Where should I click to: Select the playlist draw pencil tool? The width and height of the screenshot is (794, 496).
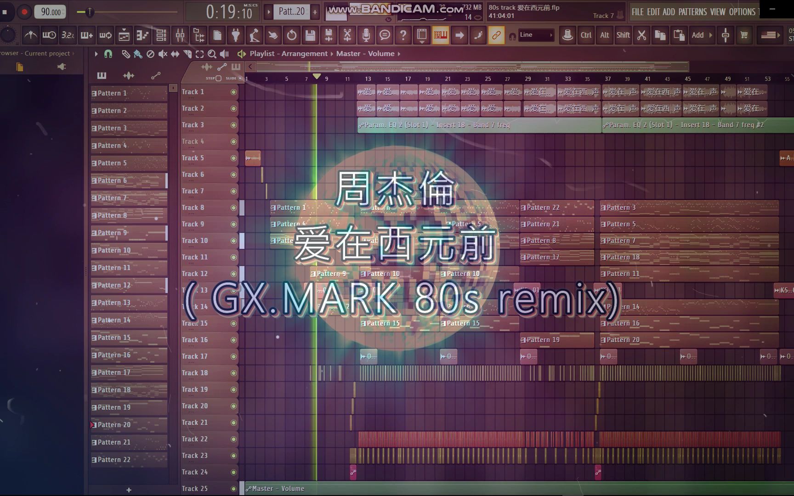(x=125, y=54)
